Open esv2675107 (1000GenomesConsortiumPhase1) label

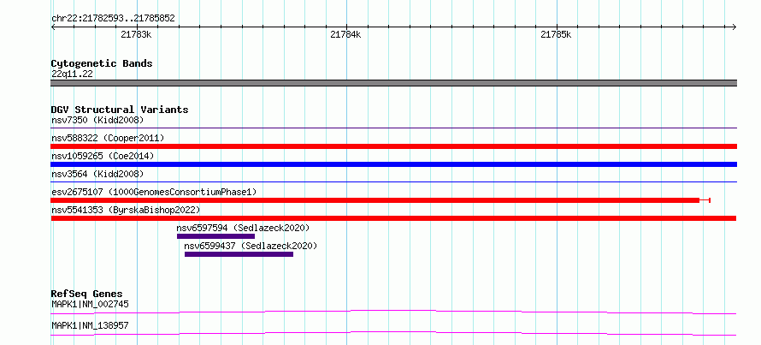point(154,192)
